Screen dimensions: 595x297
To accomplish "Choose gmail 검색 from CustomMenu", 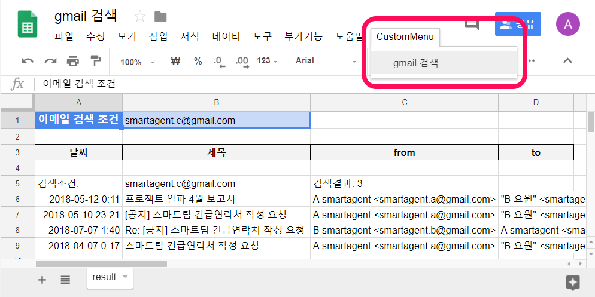I will (444, 63).
